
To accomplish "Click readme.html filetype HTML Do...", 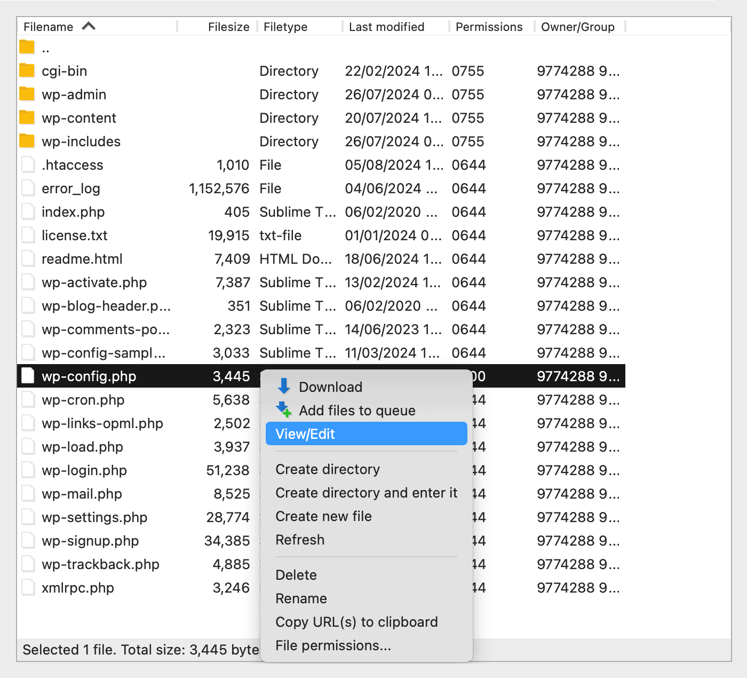I will click(296, 259).
